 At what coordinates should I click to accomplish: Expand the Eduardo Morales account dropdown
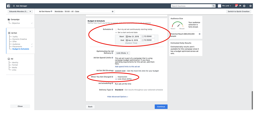coord(20,12)
